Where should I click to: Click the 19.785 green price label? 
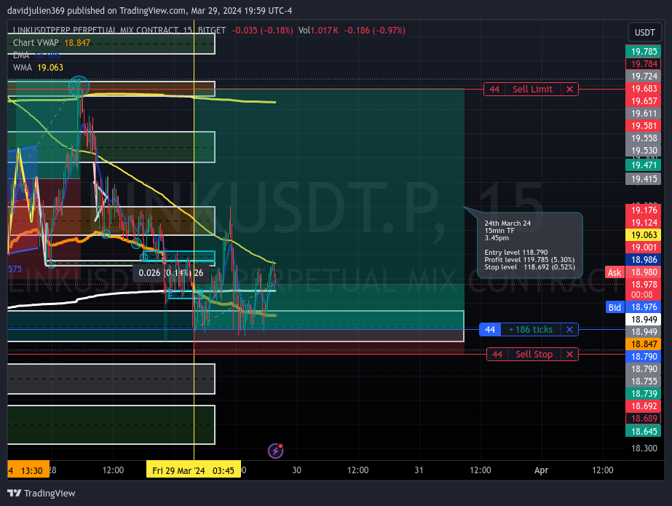pos(644,52)
